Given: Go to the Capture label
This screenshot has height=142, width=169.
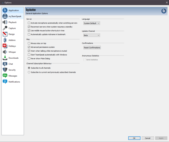Looking at the screenshot, I should (12, 28).
